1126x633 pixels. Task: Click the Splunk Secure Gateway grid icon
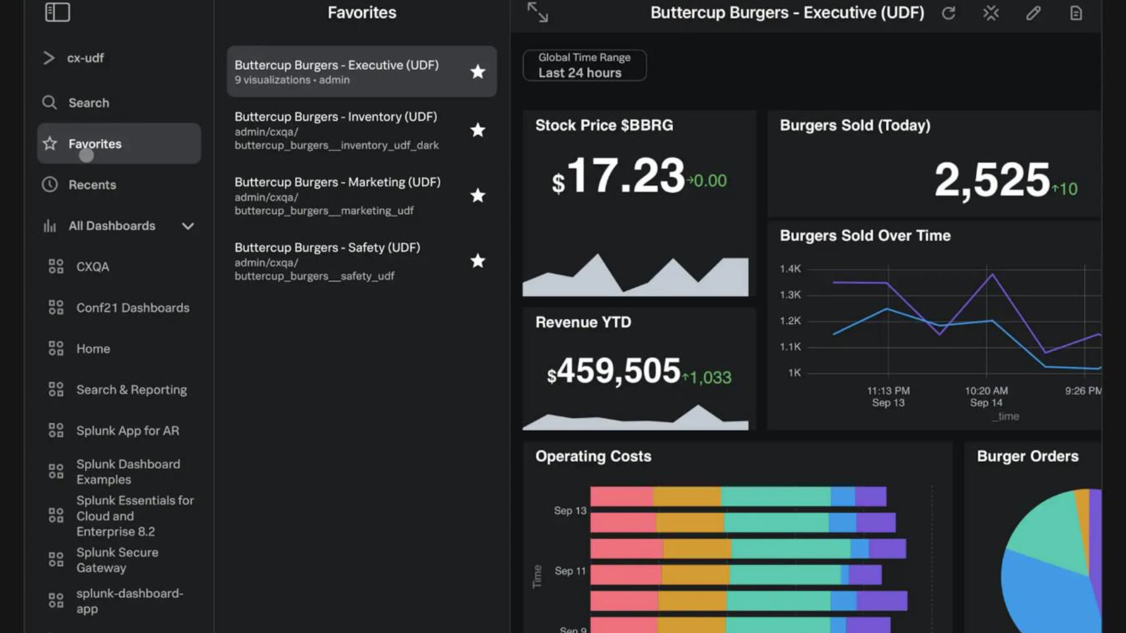point(56,560)
